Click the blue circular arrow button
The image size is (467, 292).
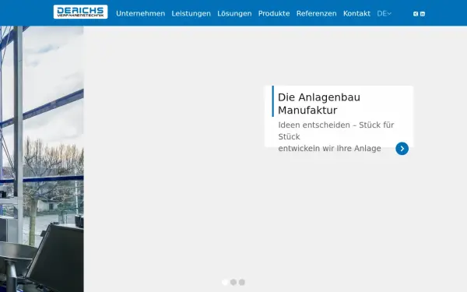(402, 149)
